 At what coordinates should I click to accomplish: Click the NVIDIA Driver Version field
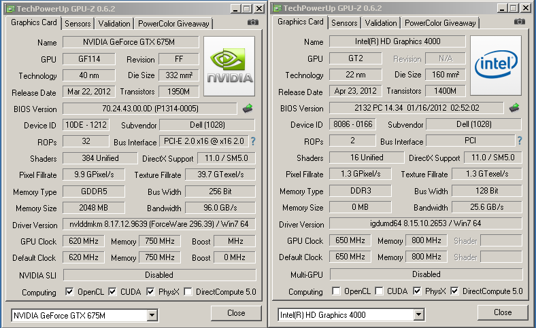coord(159,224)
